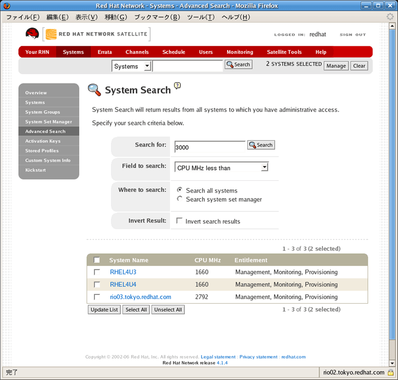Screen dimensions: 398x380
Task: Click the vertical scrollbar down arrow
Action: (x=392, y=363)
